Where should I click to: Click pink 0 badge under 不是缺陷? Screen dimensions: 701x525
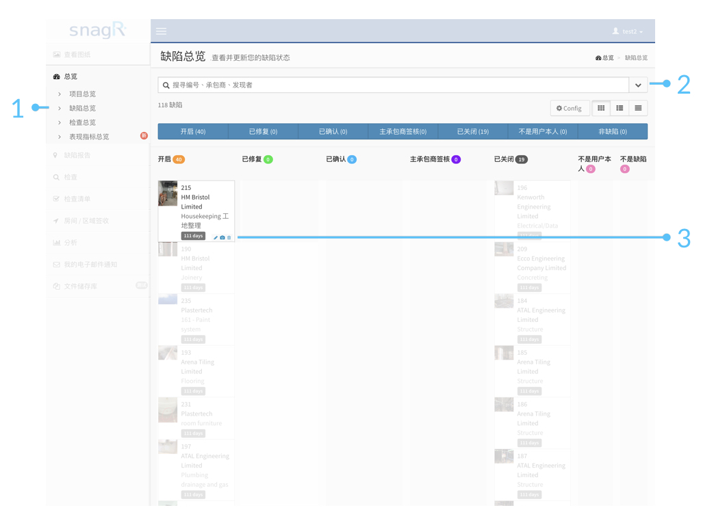click(624, 170)
